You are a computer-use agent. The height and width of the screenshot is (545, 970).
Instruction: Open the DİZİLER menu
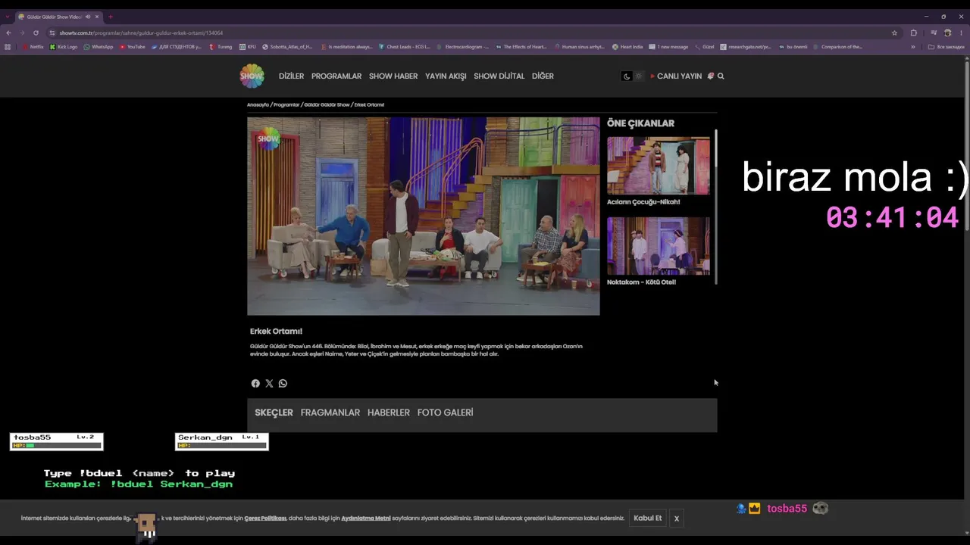291,76
